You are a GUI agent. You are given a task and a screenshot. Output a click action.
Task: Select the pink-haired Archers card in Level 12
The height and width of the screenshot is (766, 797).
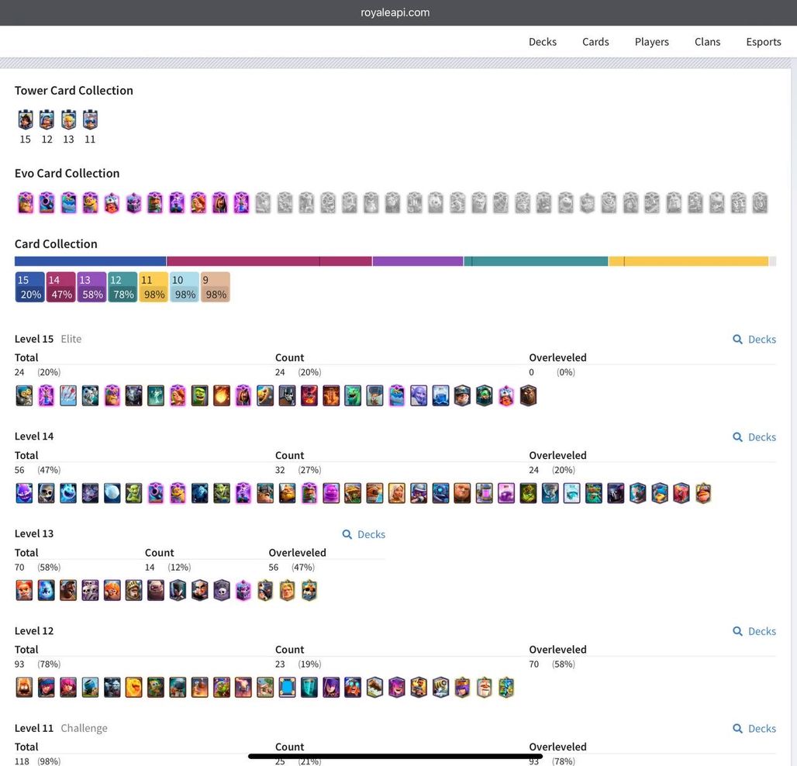[x=68, y=688]
